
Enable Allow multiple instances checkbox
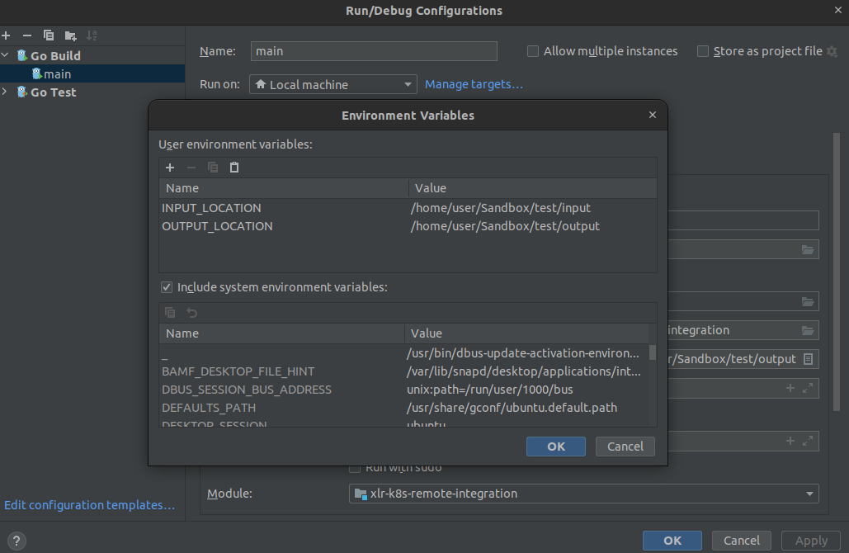click(533, 51)
